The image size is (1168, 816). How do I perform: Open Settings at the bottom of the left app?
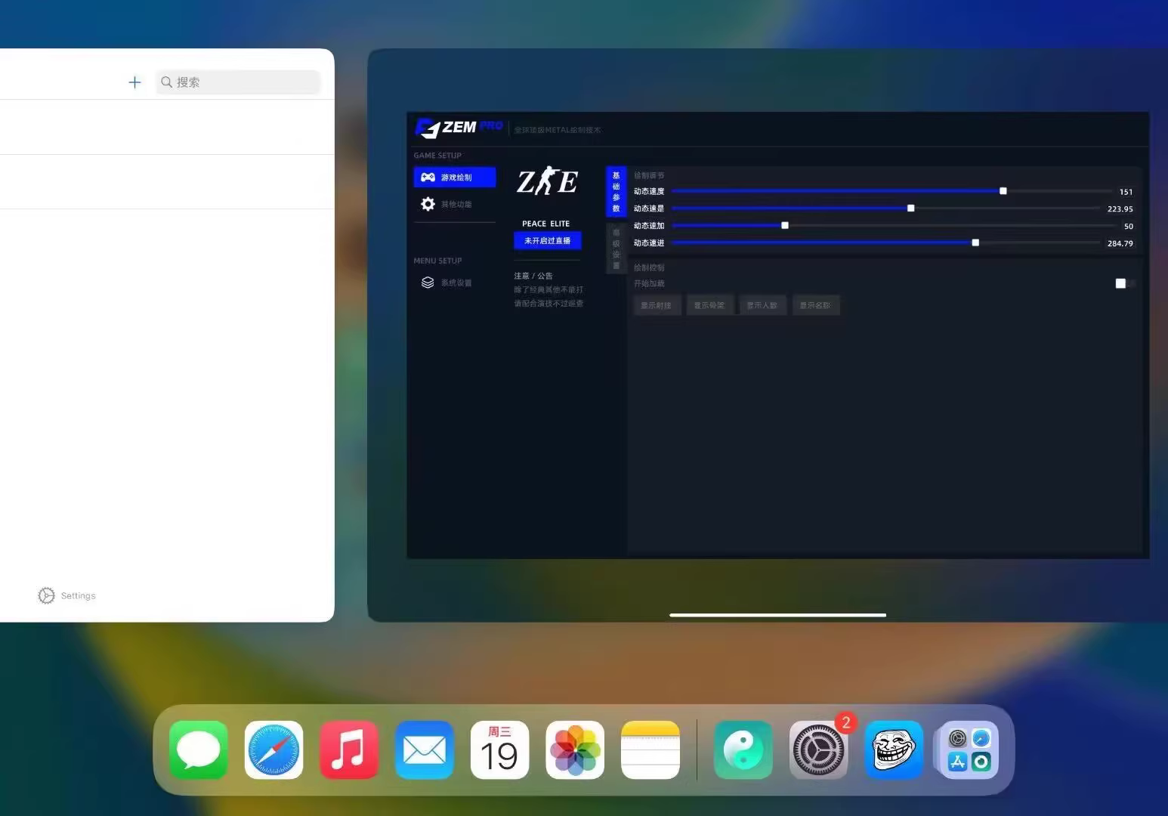pos(67,595)
